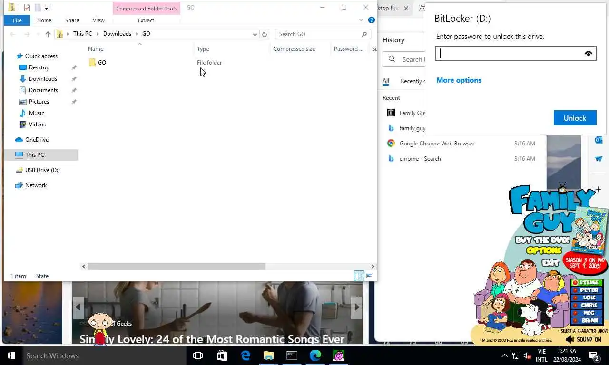Expand breadcrumb arrow after This PC
The height and width of the screenshot is (365, 609).
[98, 34]
